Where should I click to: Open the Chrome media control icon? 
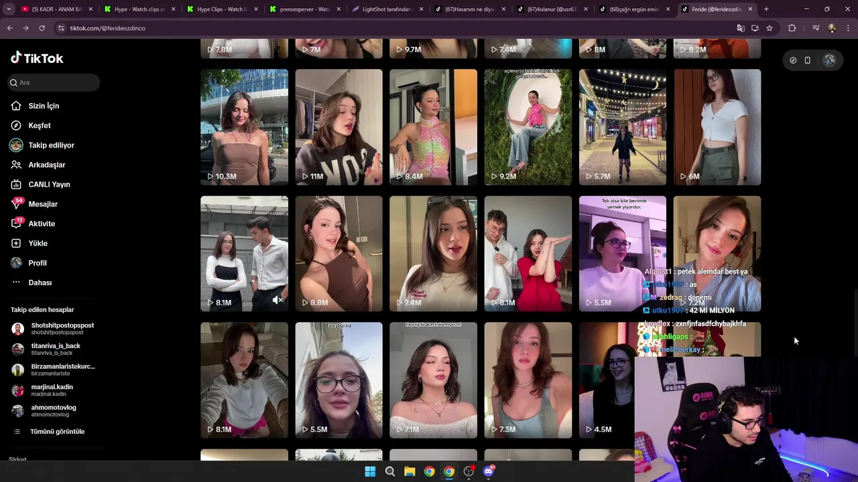pyautogui.click(x=815, y=28)
